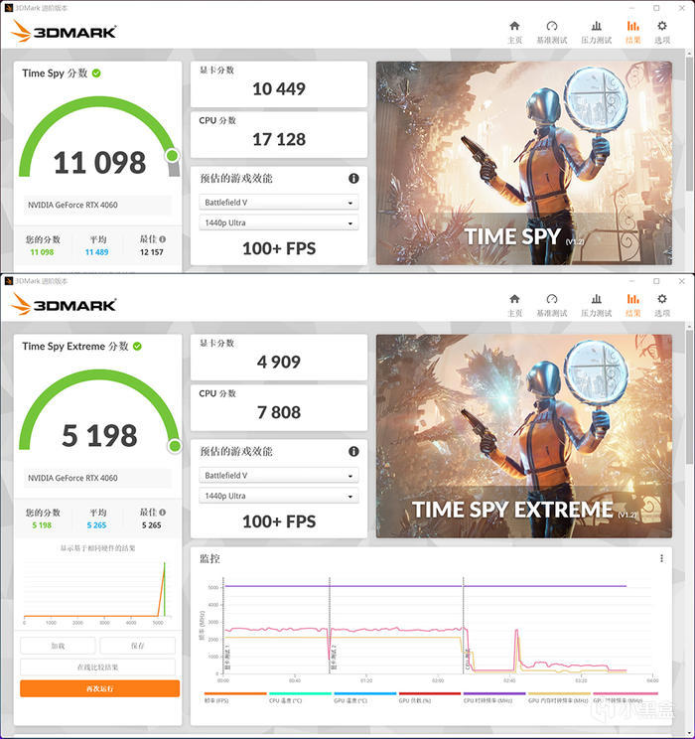The width and height of the screenshot is (695, 739).
Task: Click Results bar-chart icon in top Time Spy window
Action: click(x=632, y=32)
